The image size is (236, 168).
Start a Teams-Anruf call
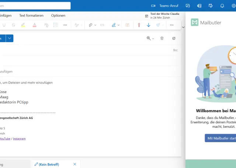pyautogui.click(x=166, y=6)
